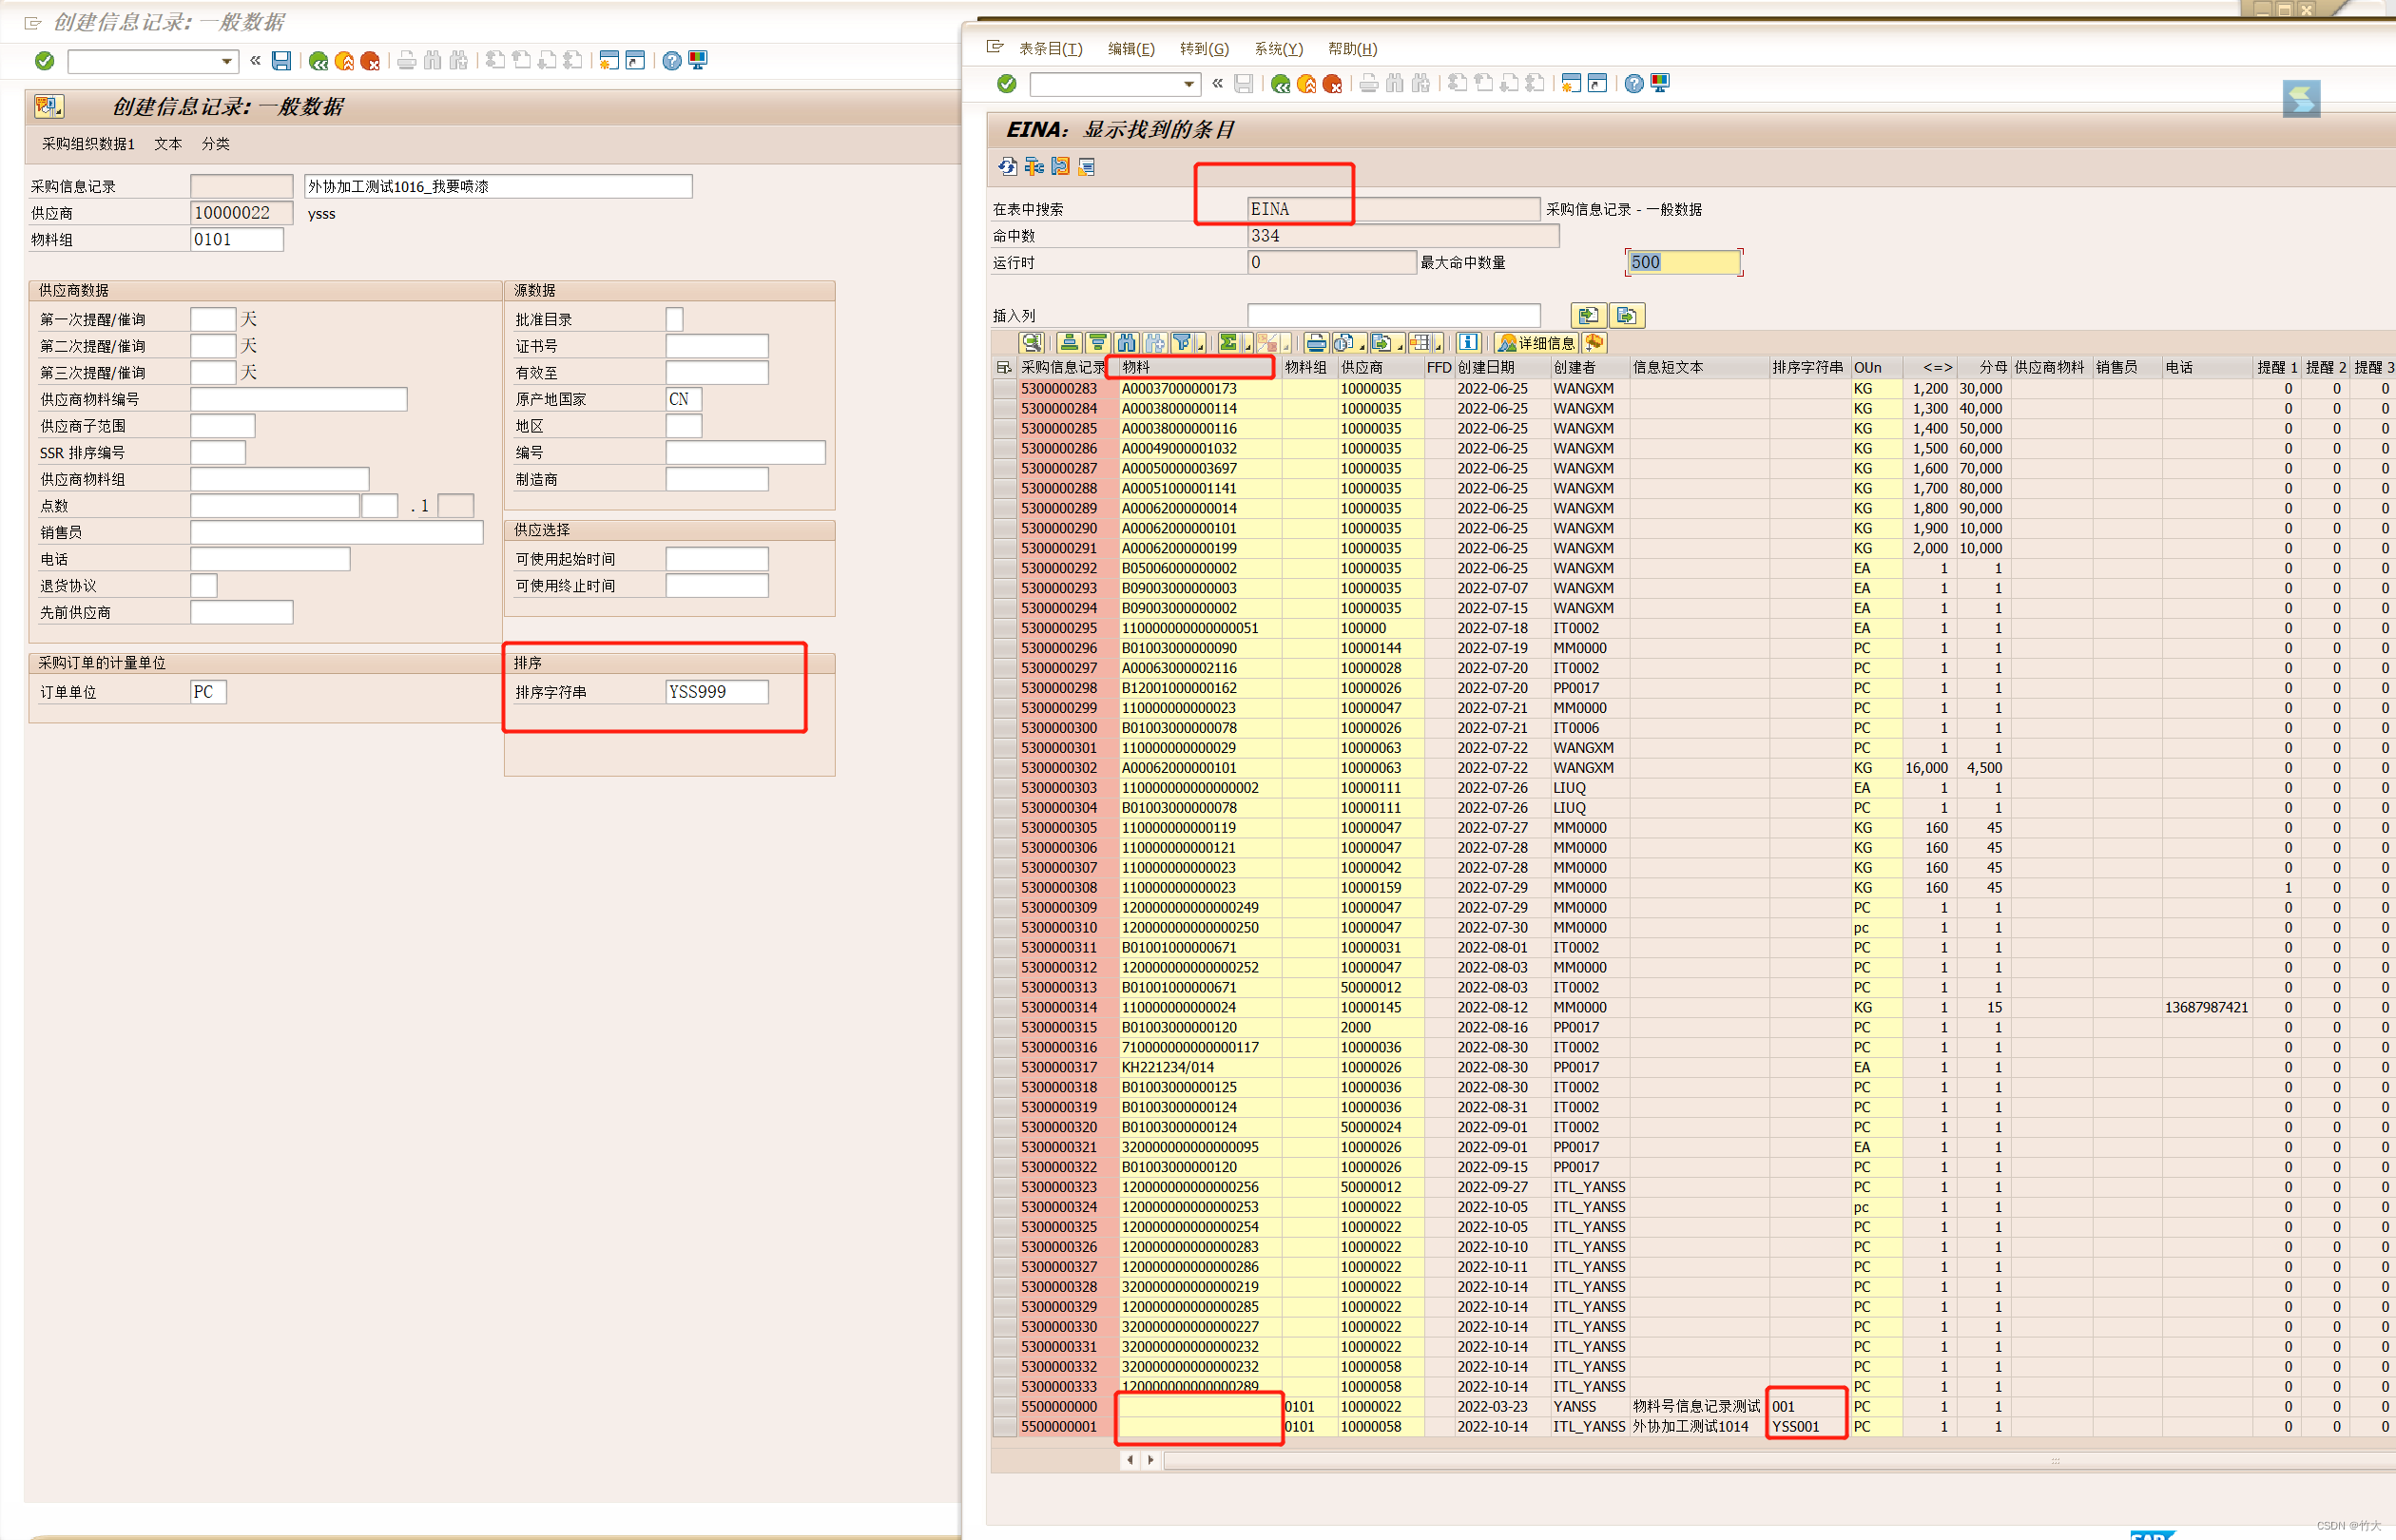This screenshot has width=2396, height=1540.
Task: Click the green Enter checkmark in EINA window
Action: 1007,84
